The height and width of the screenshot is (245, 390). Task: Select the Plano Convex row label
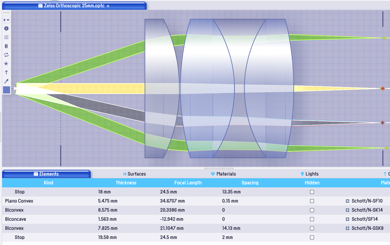pyautogui.click(x=19, y=201)
